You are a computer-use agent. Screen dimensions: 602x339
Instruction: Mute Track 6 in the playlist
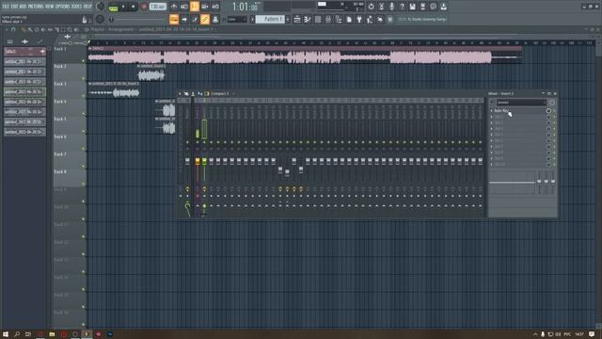(x=84, y=149)
